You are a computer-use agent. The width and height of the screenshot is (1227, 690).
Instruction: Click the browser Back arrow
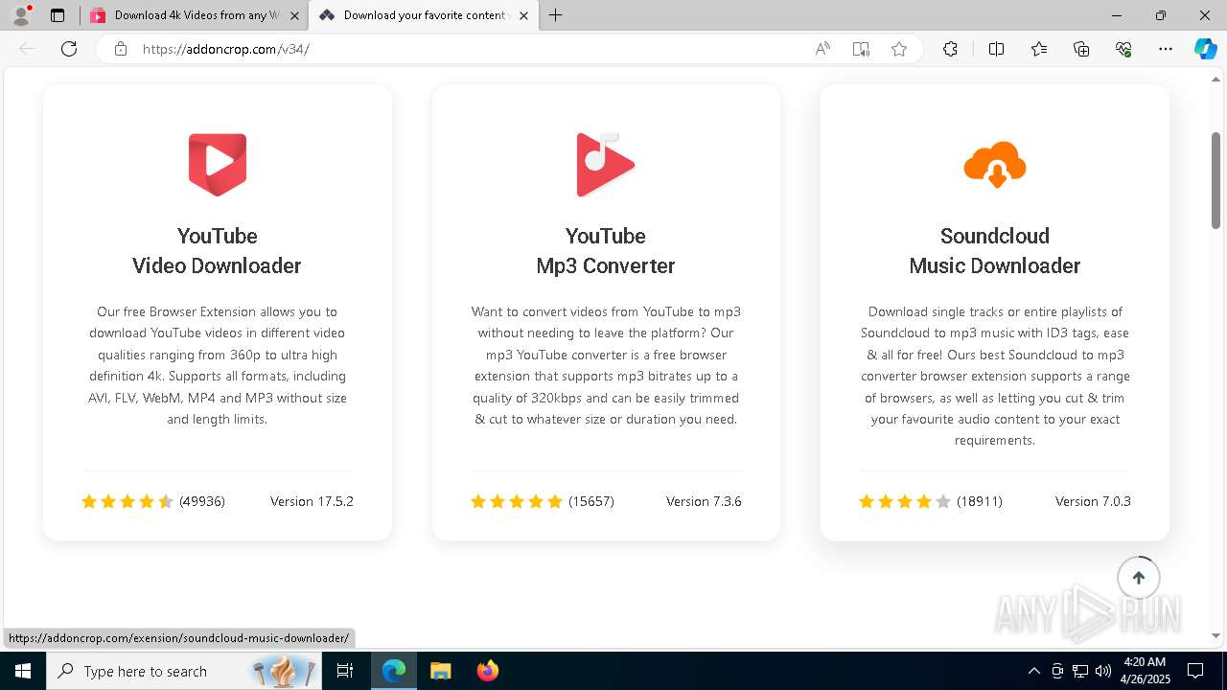tap(27, 49)
